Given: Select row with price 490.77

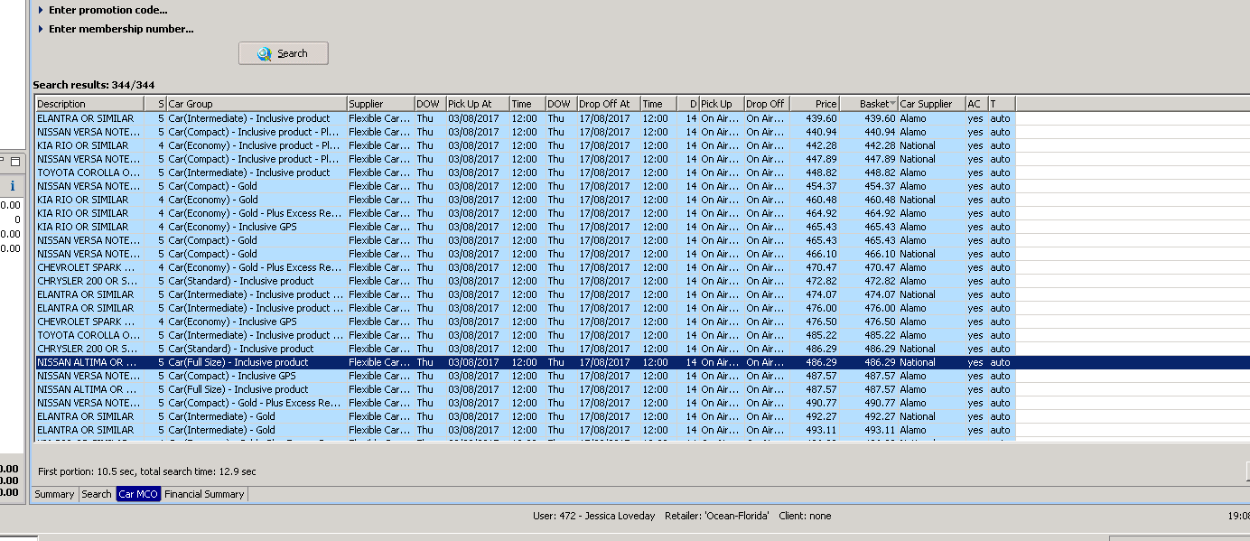Looking at the screenshot, I should pyautogui.click(x=525, y=403).
